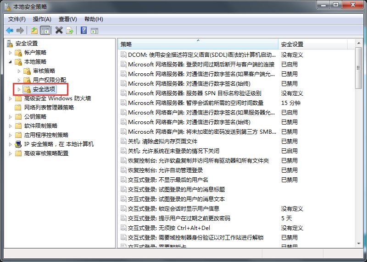Toggle the show/hide console tree icon

[45, 30]
